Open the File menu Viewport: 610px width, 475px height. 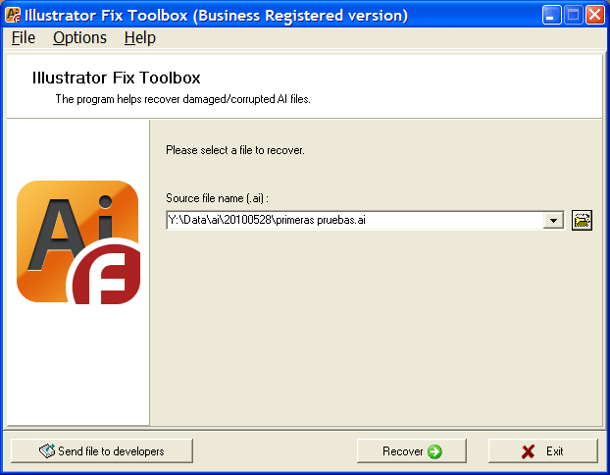(24, 37)
